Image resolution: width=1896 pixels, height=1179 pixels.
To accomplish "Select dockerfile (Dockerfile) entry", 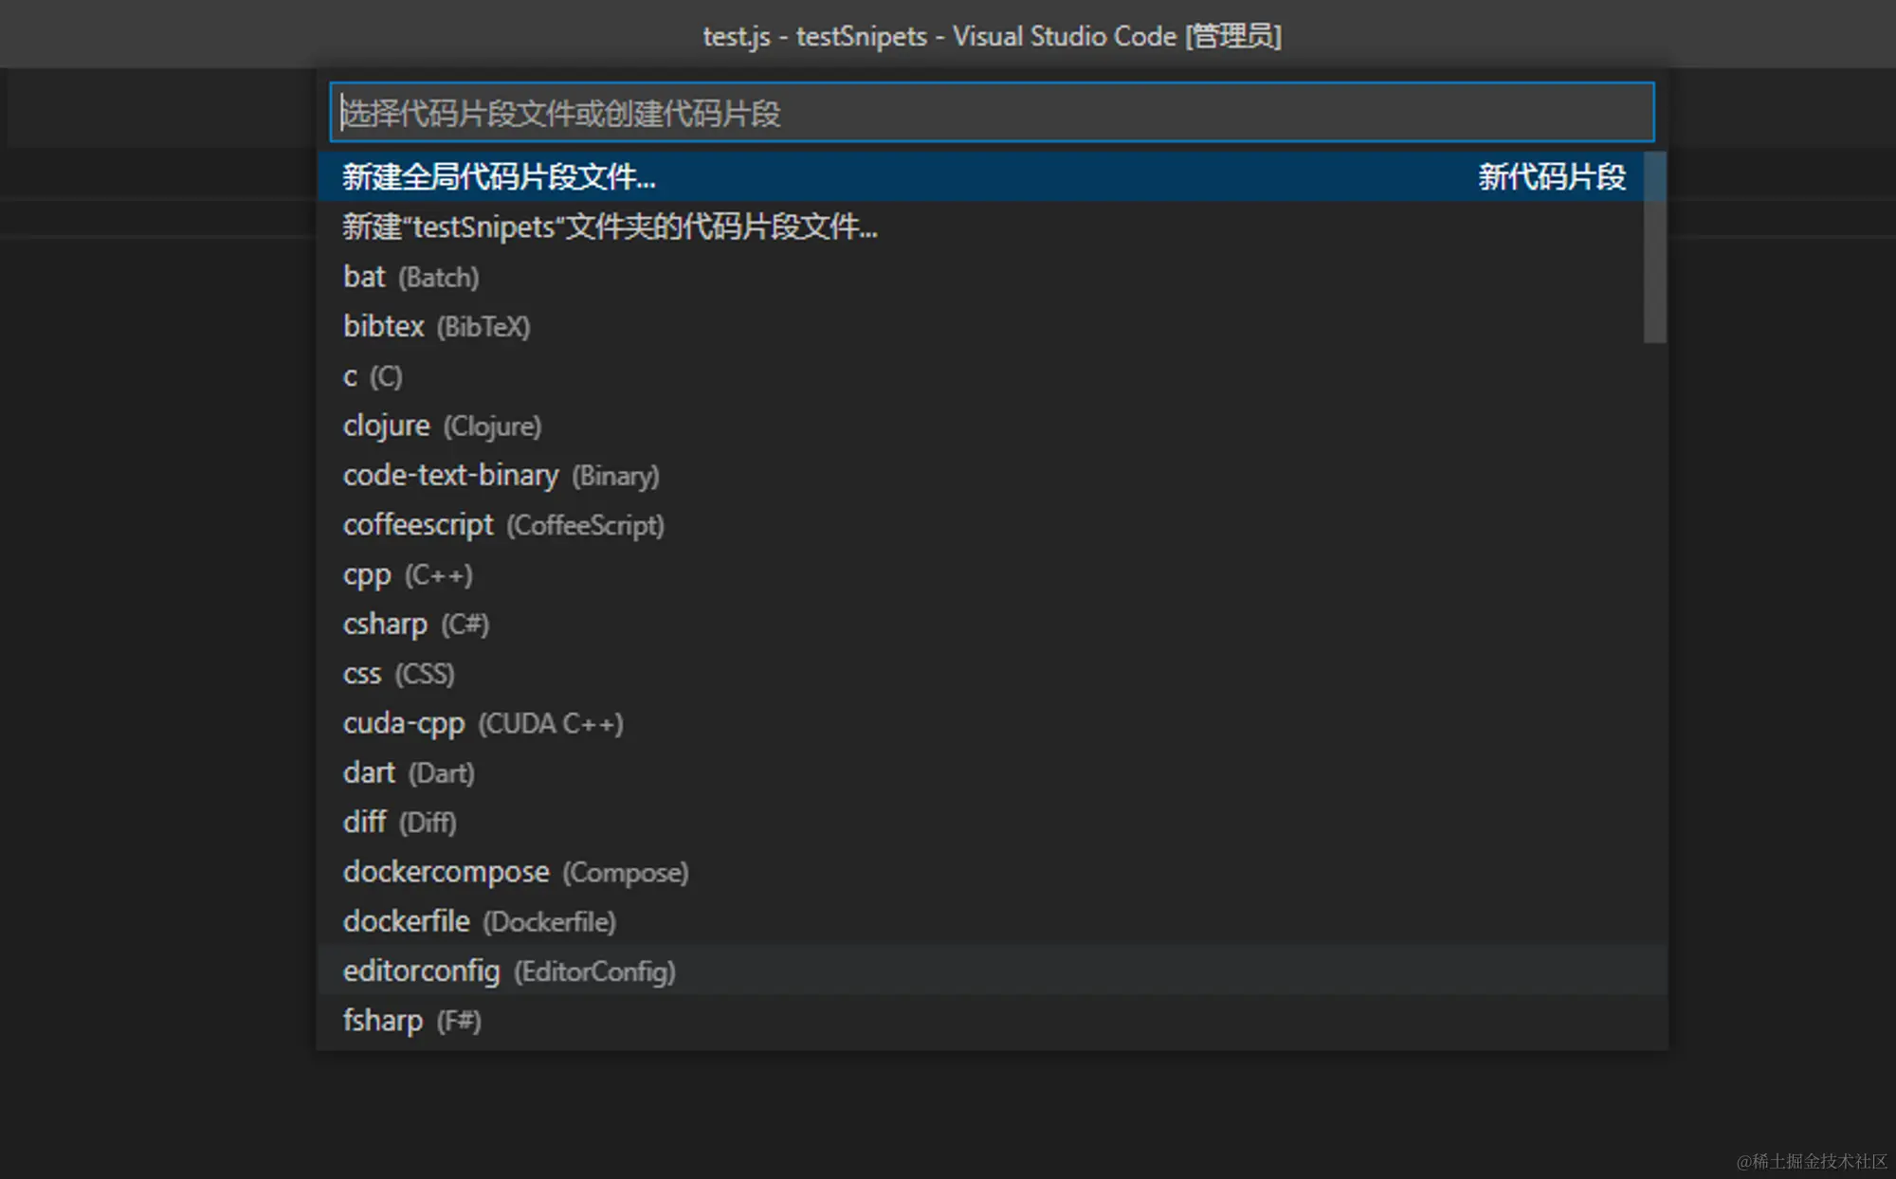I will (x=992, y=921).
